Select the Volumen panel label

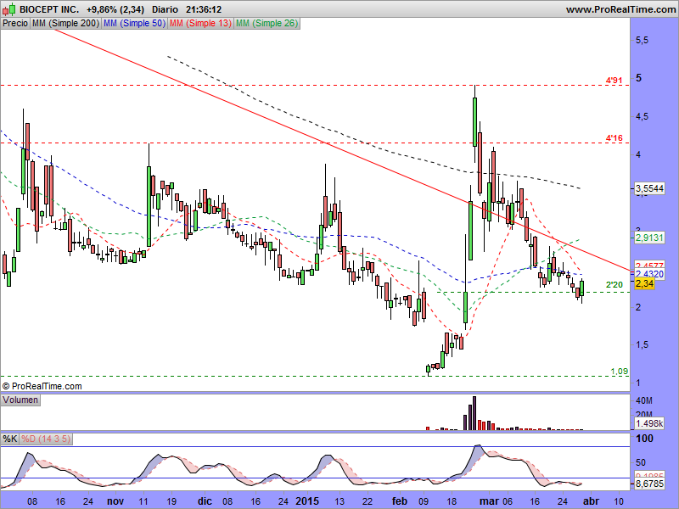coord(20,400)
